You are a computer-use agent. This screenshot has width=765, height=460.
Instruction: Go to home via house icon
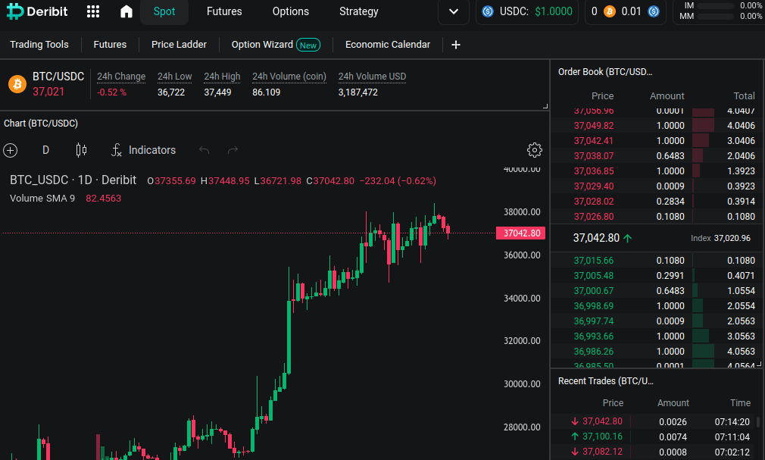click(126, 11)
